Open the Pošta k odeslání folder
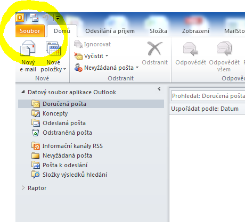The height and width of the screenshot is (222, 245). pos(65,165)
